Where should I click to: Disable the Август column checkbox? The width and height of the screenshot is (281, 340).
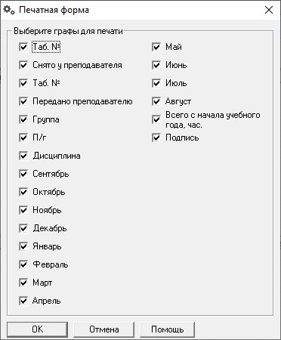156,101
